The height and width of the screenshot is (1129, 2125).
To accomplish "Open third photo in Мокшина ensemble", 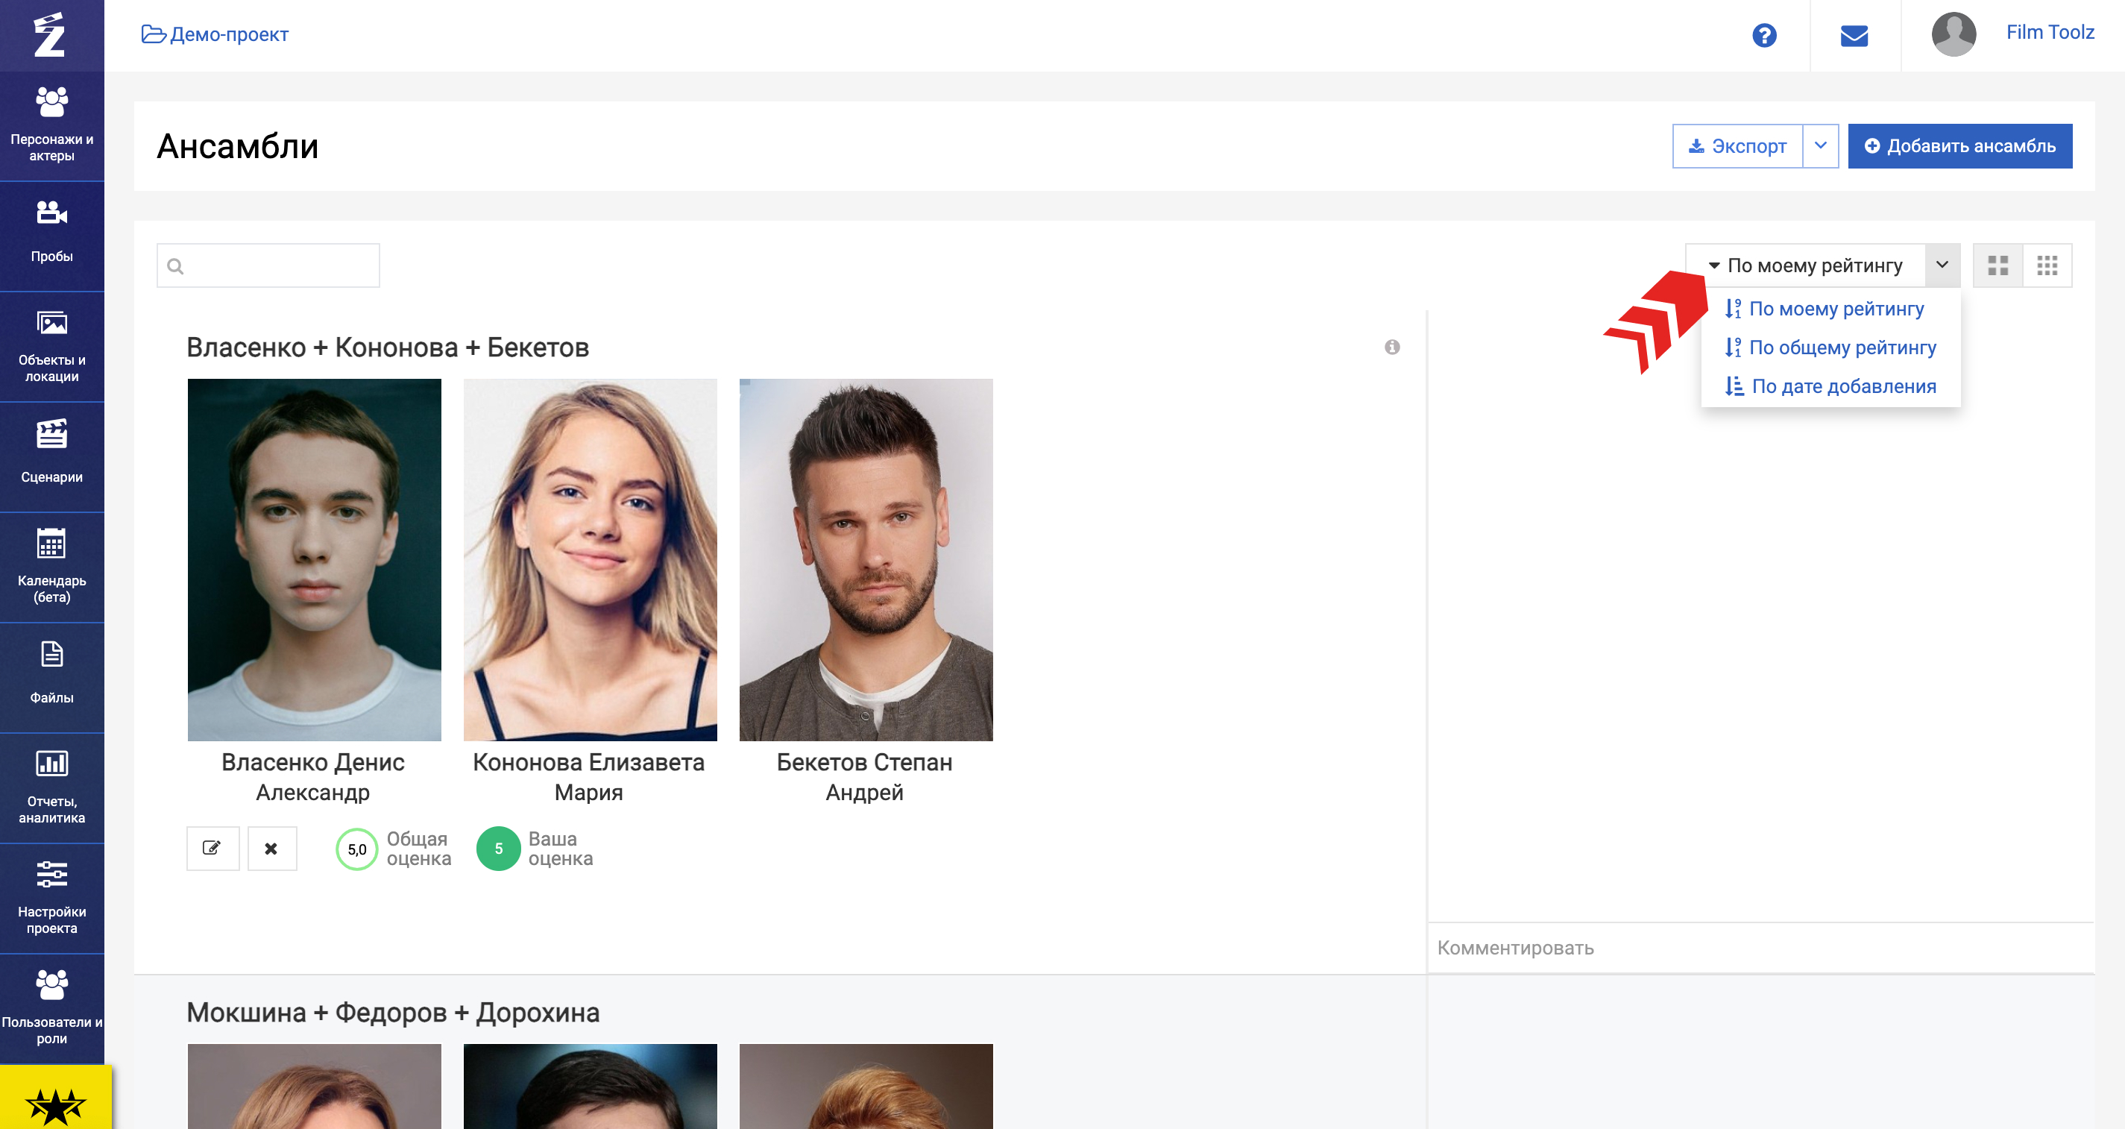I will click(x=866, y=1086).
